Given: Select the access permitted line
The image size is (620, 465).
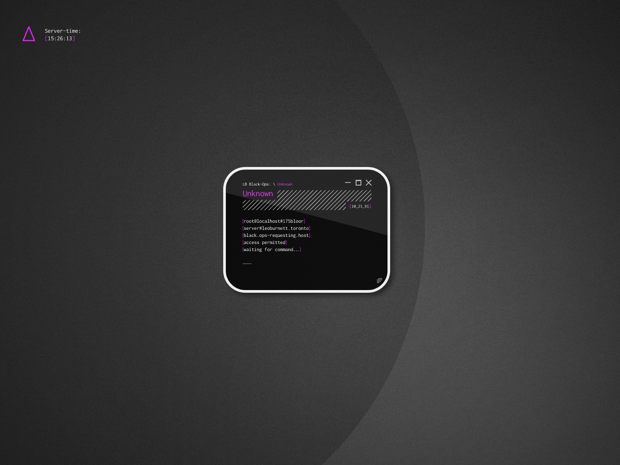Looking at the screenshot, I should (x=265, y=242).
